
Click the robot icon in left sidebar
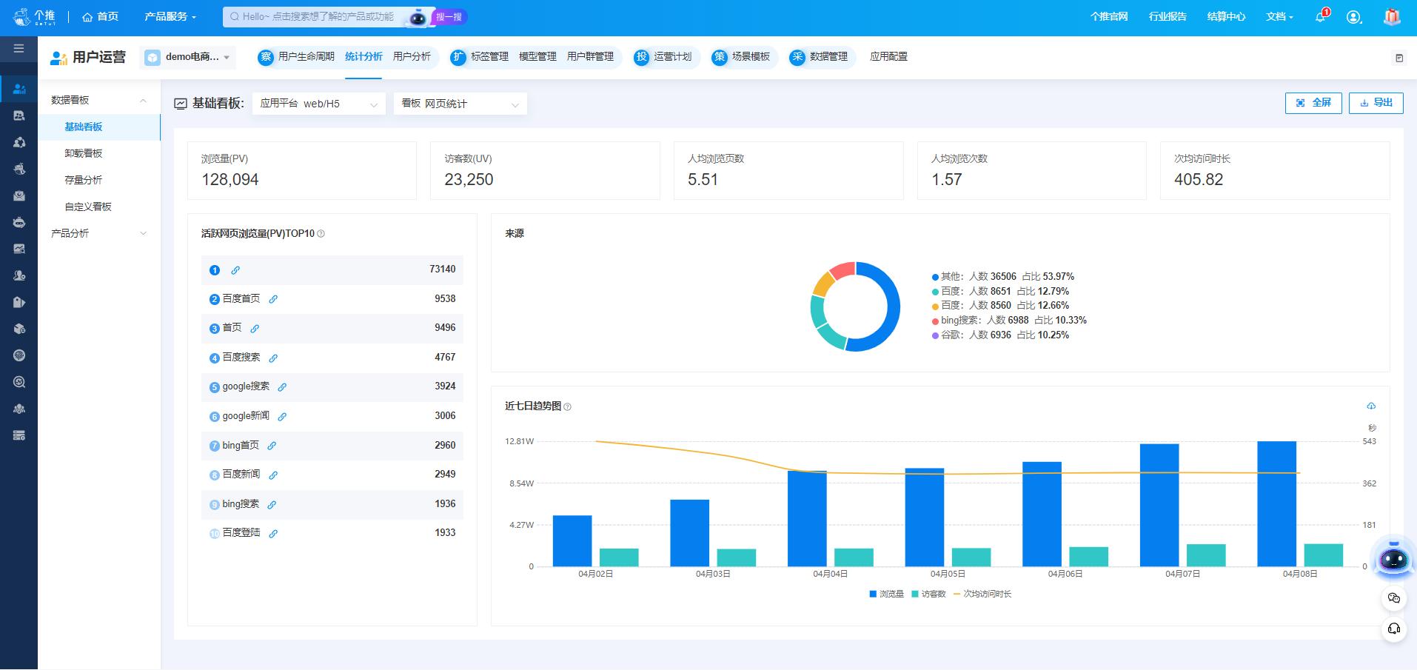point(19,222)
